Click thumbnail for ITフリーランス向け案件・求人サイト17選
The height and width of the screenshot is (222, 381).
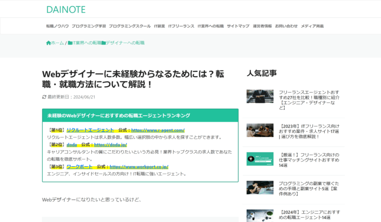[x=260, y=130]
